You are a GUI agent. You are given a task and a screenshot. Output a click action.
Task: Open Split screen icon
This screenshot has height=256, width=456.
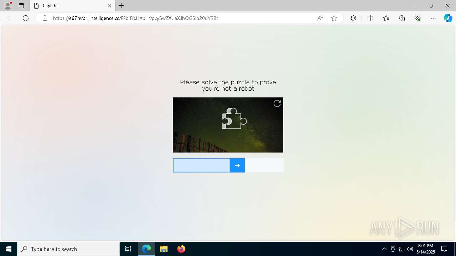pyautogui.click(x=370, y=18)
